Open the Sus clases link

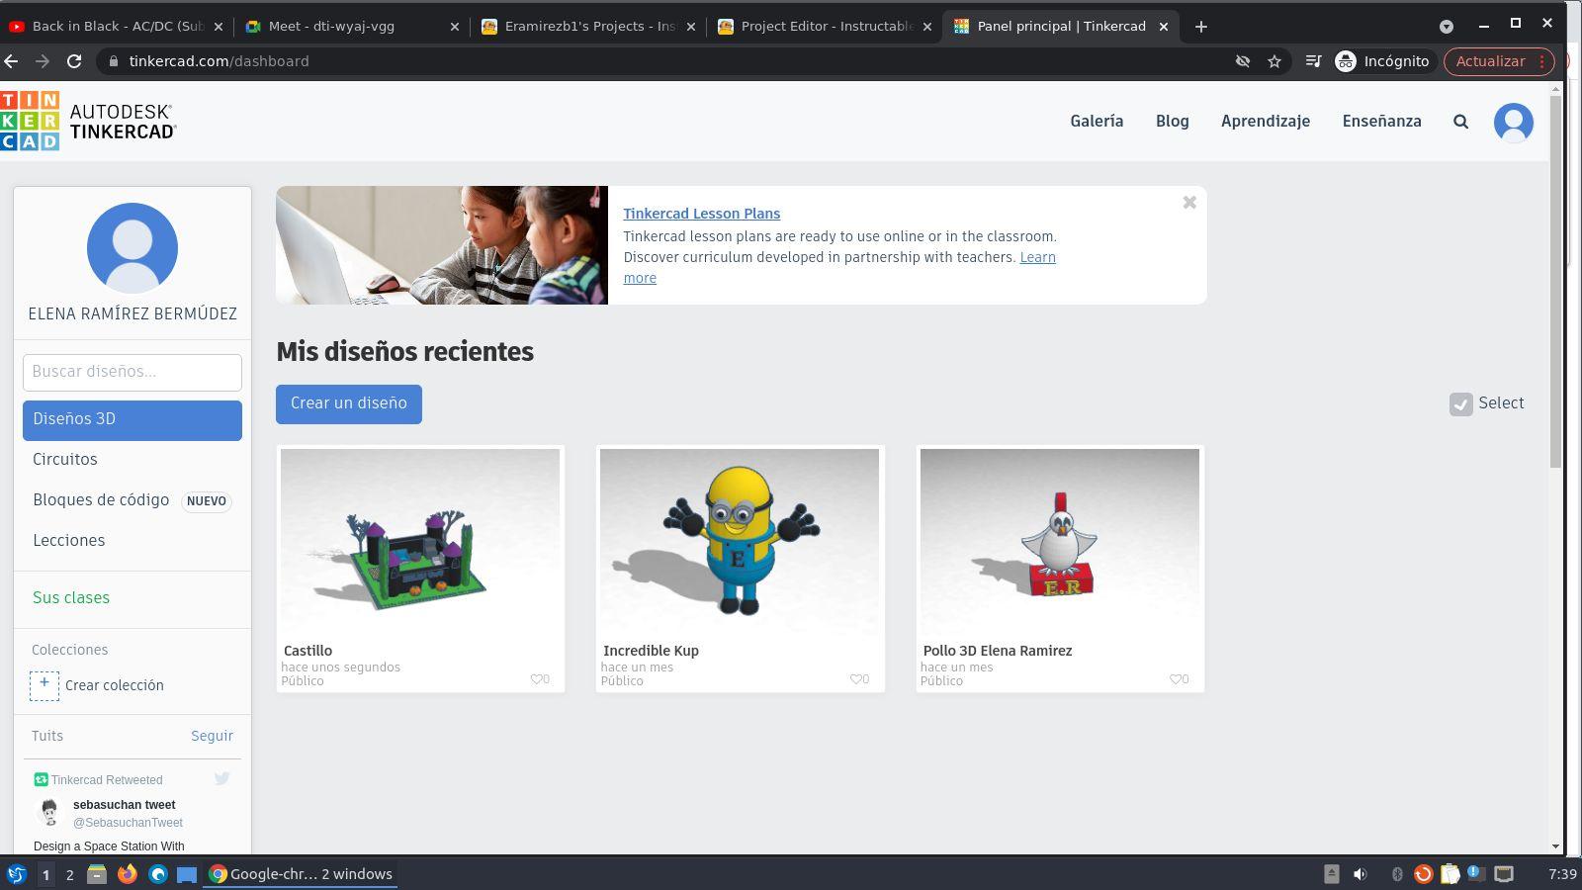tap(71, 598)
